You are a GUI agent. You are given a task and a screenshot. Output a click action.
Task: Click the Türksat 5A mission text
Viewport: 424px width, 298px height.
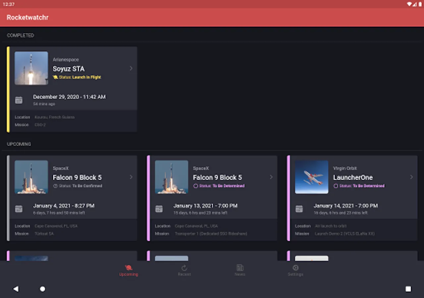tap(44, 234)
